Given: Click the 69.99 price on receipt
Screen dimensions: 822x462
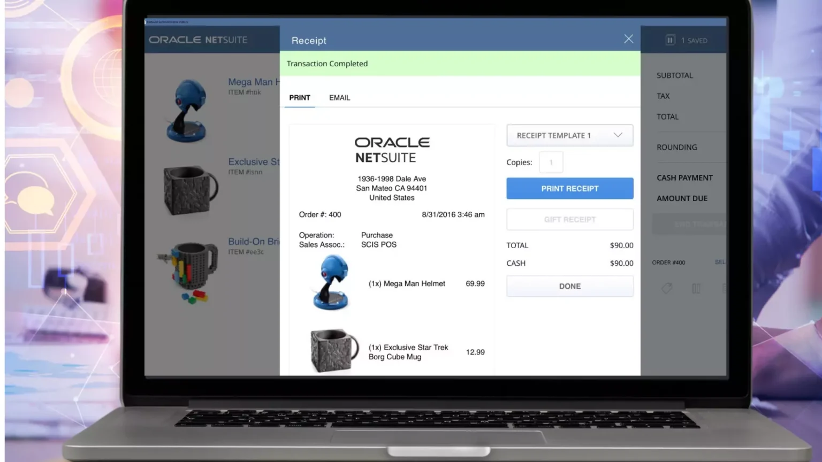Looking at the screenshot, I should tap(475, 283).
